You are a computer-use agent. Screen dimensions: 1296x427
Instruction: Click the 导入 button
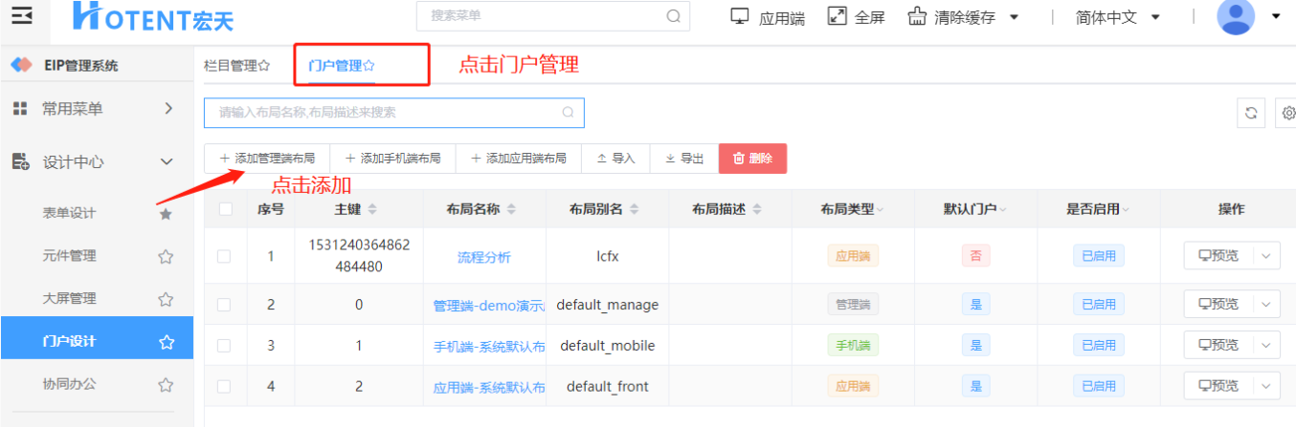click(615, 159)
